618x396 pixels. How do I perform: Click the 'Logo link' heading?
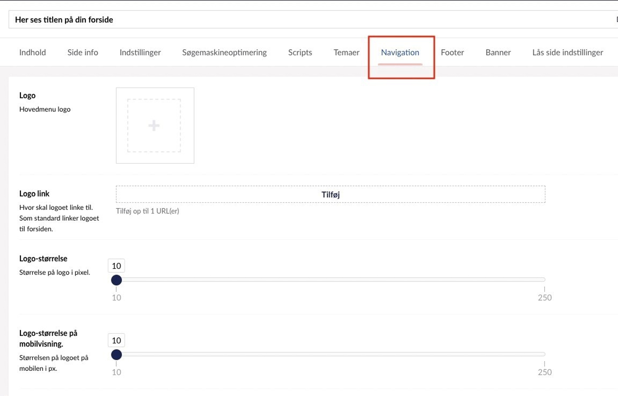point(34,194)
